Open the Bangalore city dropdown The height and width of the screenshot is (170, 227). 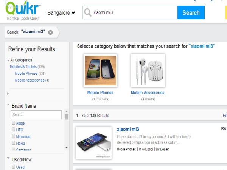point(61,13)
